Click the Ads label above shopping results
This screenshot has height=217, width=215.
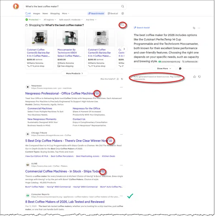pos(123,25)
